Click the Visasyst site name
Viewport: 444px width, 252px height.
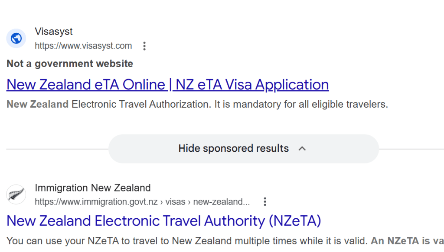coord(54,32)
